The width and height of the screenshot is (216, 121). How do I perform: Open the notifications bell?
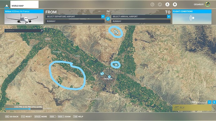point(175,4)
